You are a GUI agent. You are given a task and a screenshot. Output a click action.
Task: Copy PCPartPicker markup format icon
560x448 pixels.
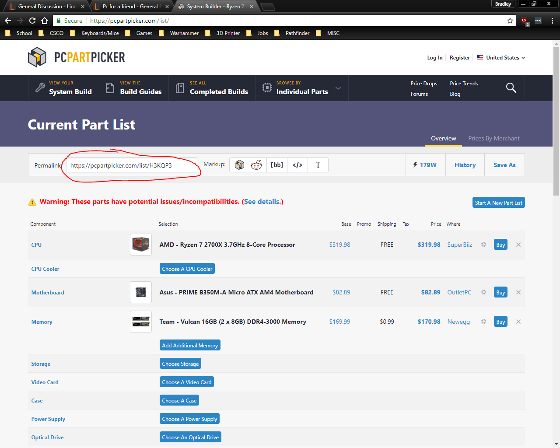pos(239,165)
